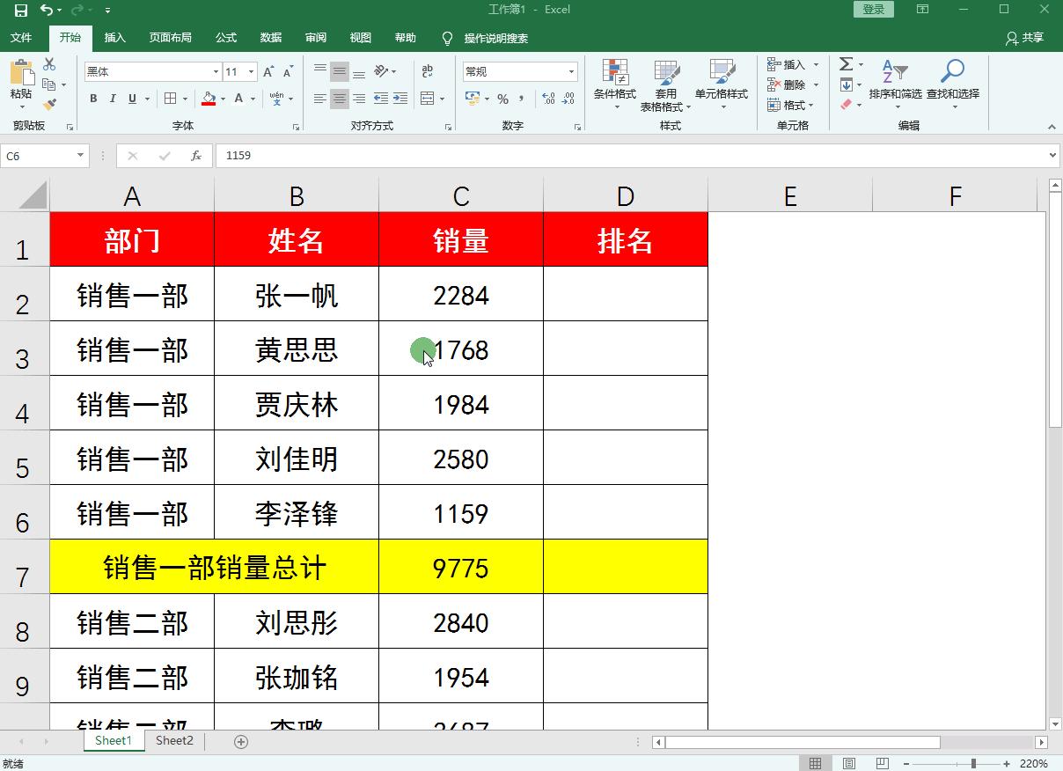Click inside the formula bar
This screenshot has width=1063, height=771.
[x=440, y=155]
